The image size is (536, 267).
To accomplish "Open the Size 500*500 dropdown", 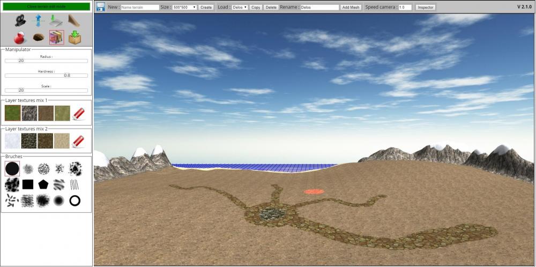I will click(x=185, y=8).
